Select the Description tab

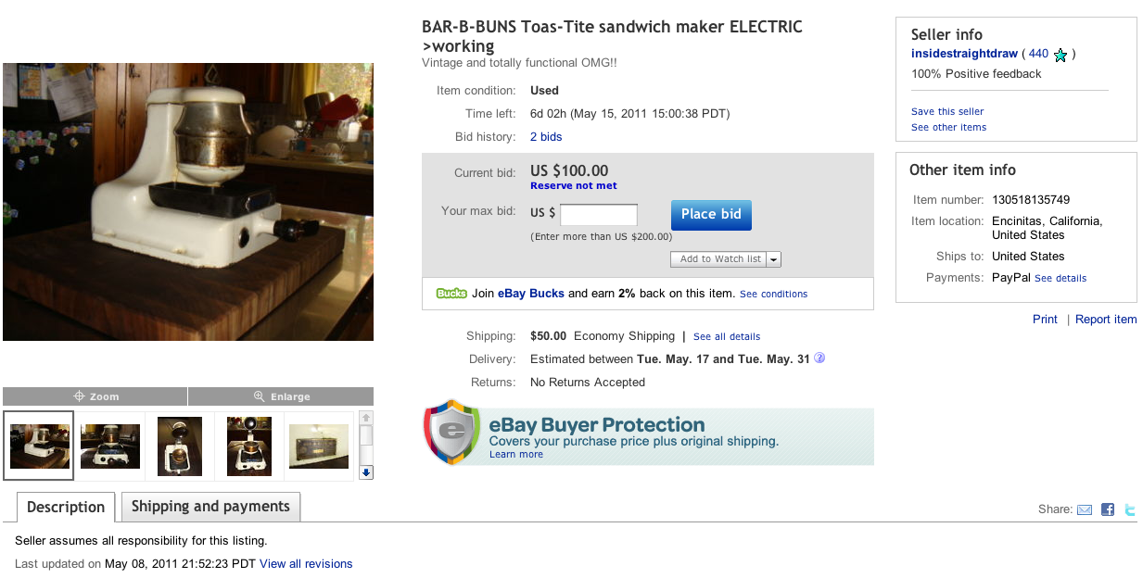[x=66, y=508]
